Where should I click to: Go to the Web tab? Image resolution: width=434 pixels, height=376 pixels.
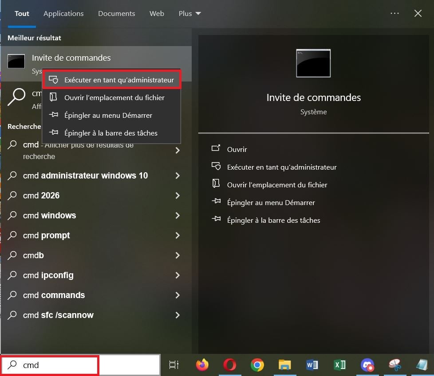(x=157, y=14)
